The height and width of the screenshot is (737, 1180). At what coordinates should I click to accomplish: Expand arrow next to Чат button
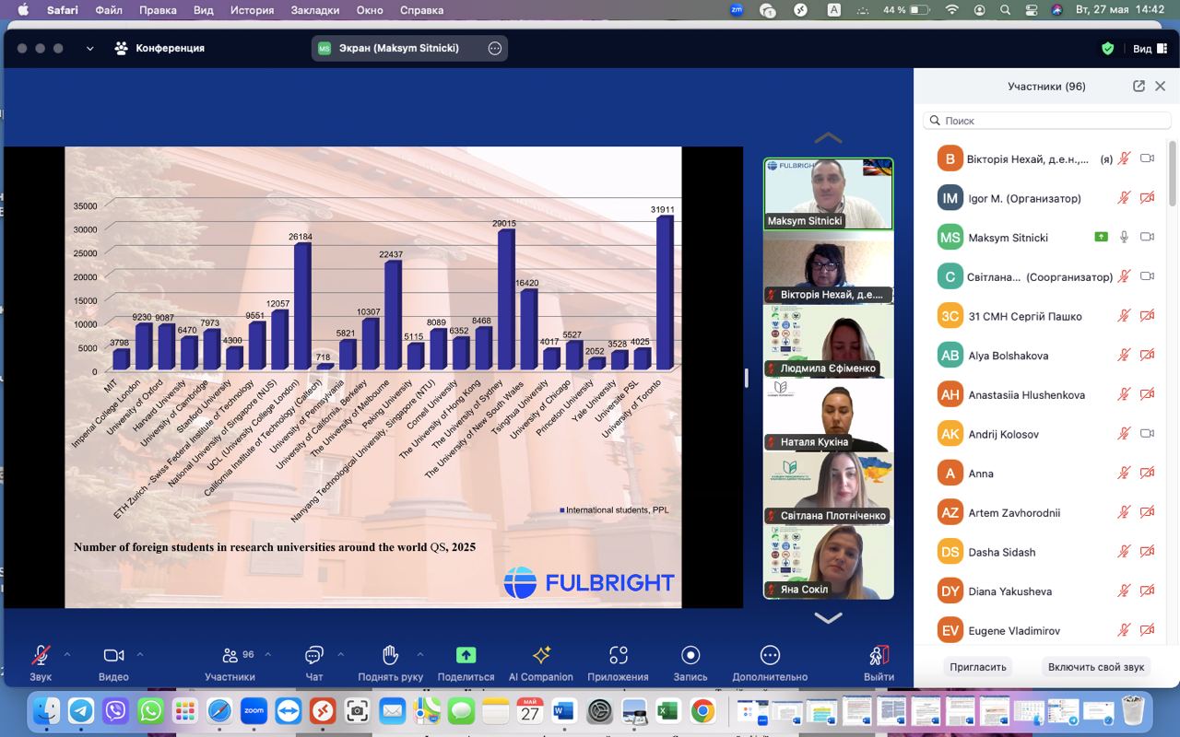tap(340, 655)
